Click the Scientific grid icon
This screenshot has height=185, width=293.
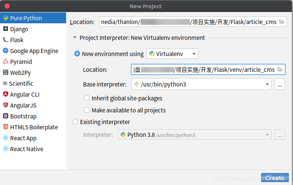5,83
